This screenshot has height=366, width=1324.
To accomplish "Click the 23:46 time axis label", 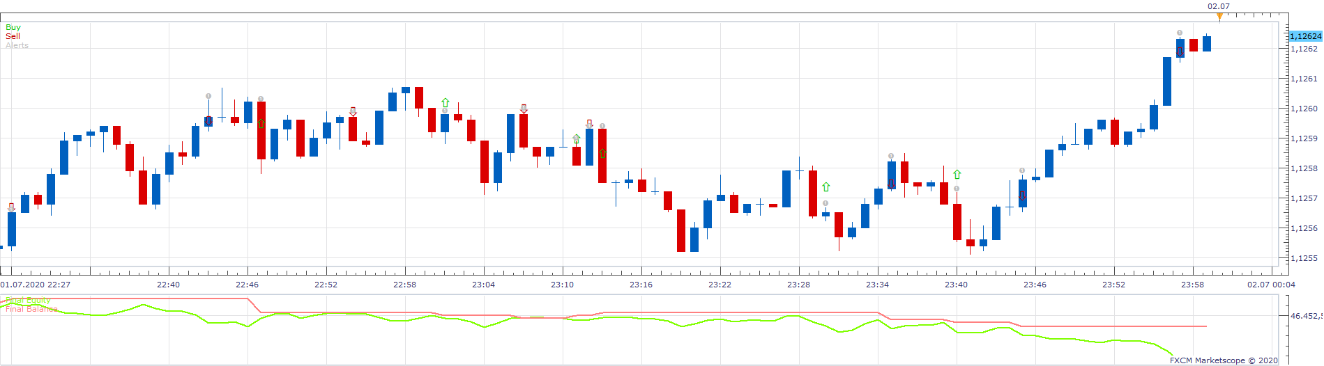I will click(1035, 285).
